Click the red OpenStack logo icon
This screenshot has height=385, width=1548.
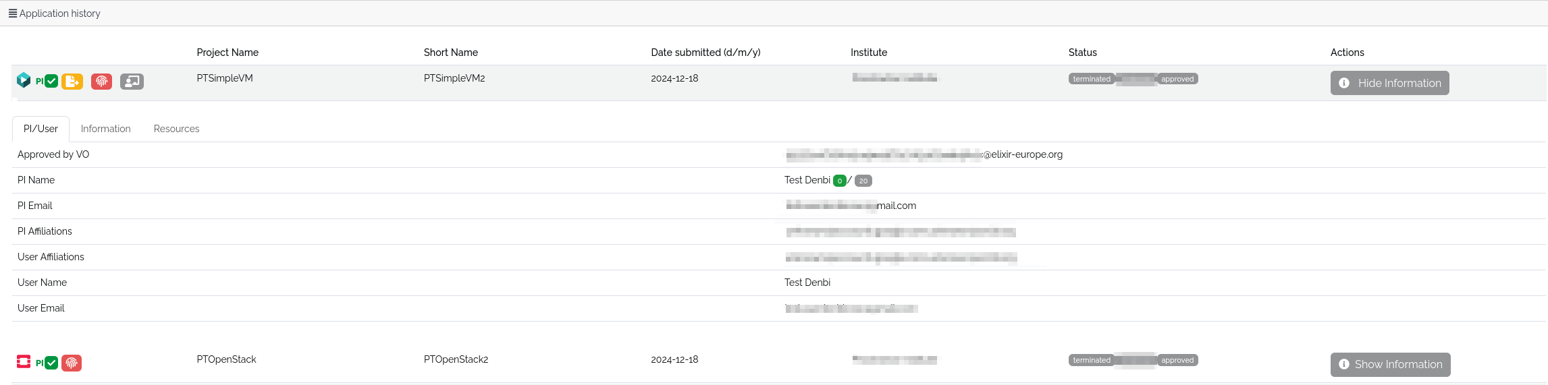tap(24, 361)
